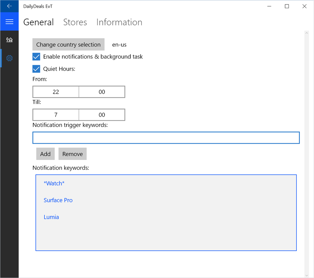314x278 pixels.
Task: Click the back arrow in the title bar
Action: 9,6
